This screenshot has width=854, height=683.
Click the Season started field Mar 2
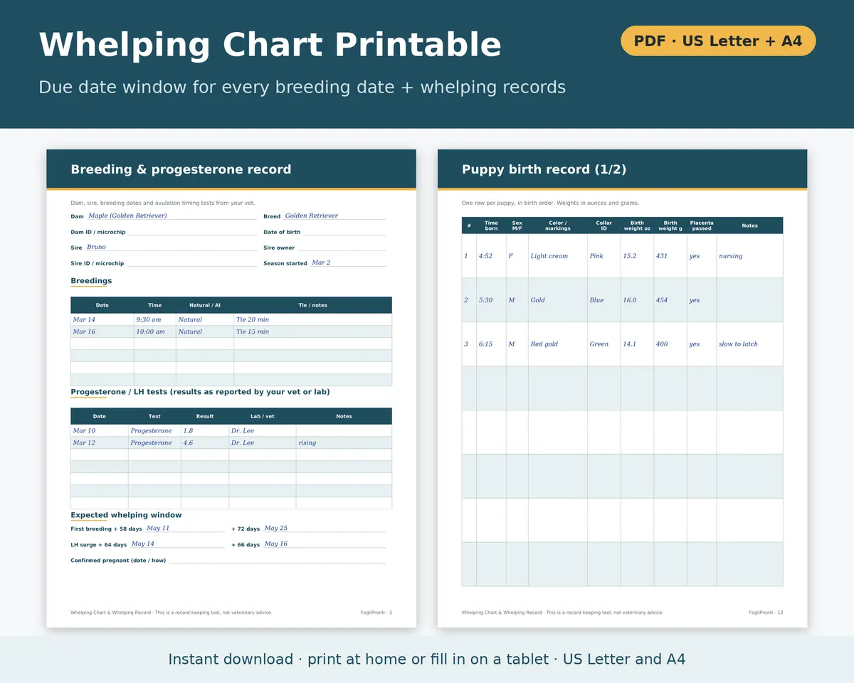click(347, 263)
